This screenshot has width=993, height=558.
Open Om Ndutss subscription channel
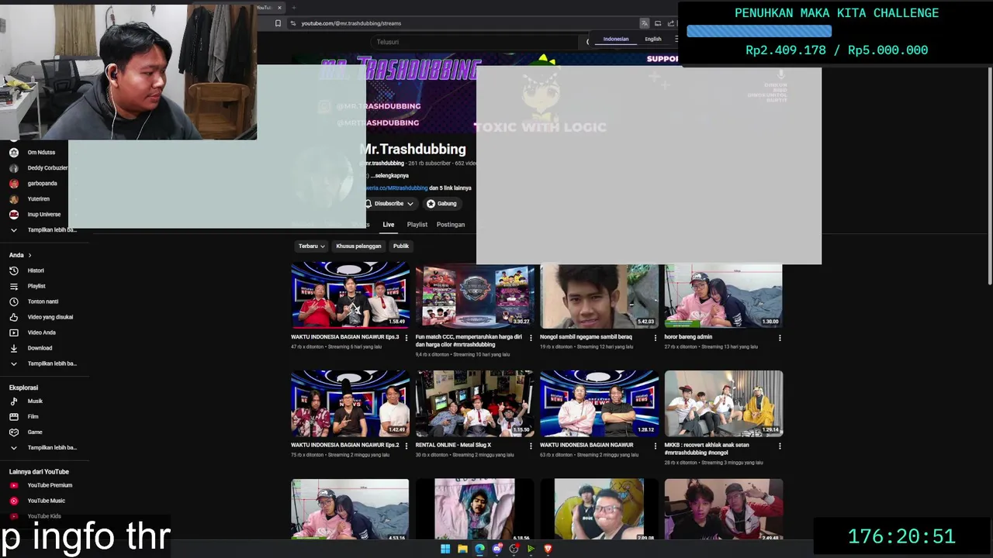point(41,153)
